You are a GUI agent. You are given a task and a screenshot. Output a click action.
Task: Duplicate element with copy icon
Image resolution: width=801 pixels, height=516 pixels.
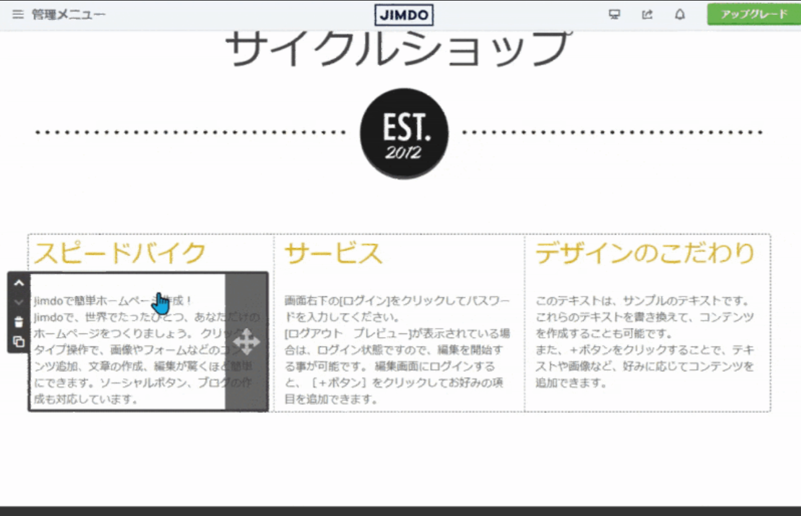click(x=19, y=342)
